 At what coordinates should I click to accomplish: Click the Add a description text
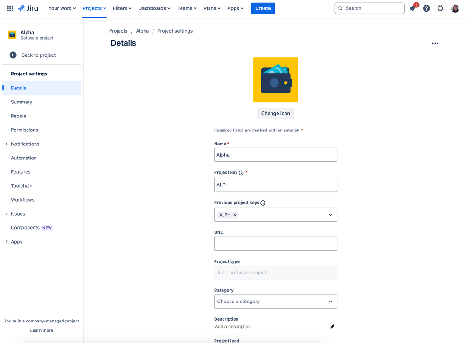click(233, 327)
